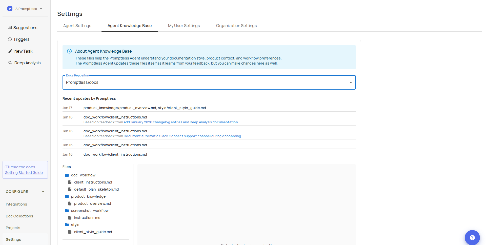Collapse the CONFIGURE section
Screen dimensions: 486x245
[x=43, y=191]
